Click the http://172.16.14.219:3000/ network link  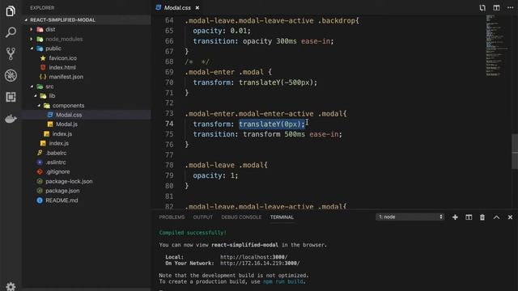coord(260,263)
